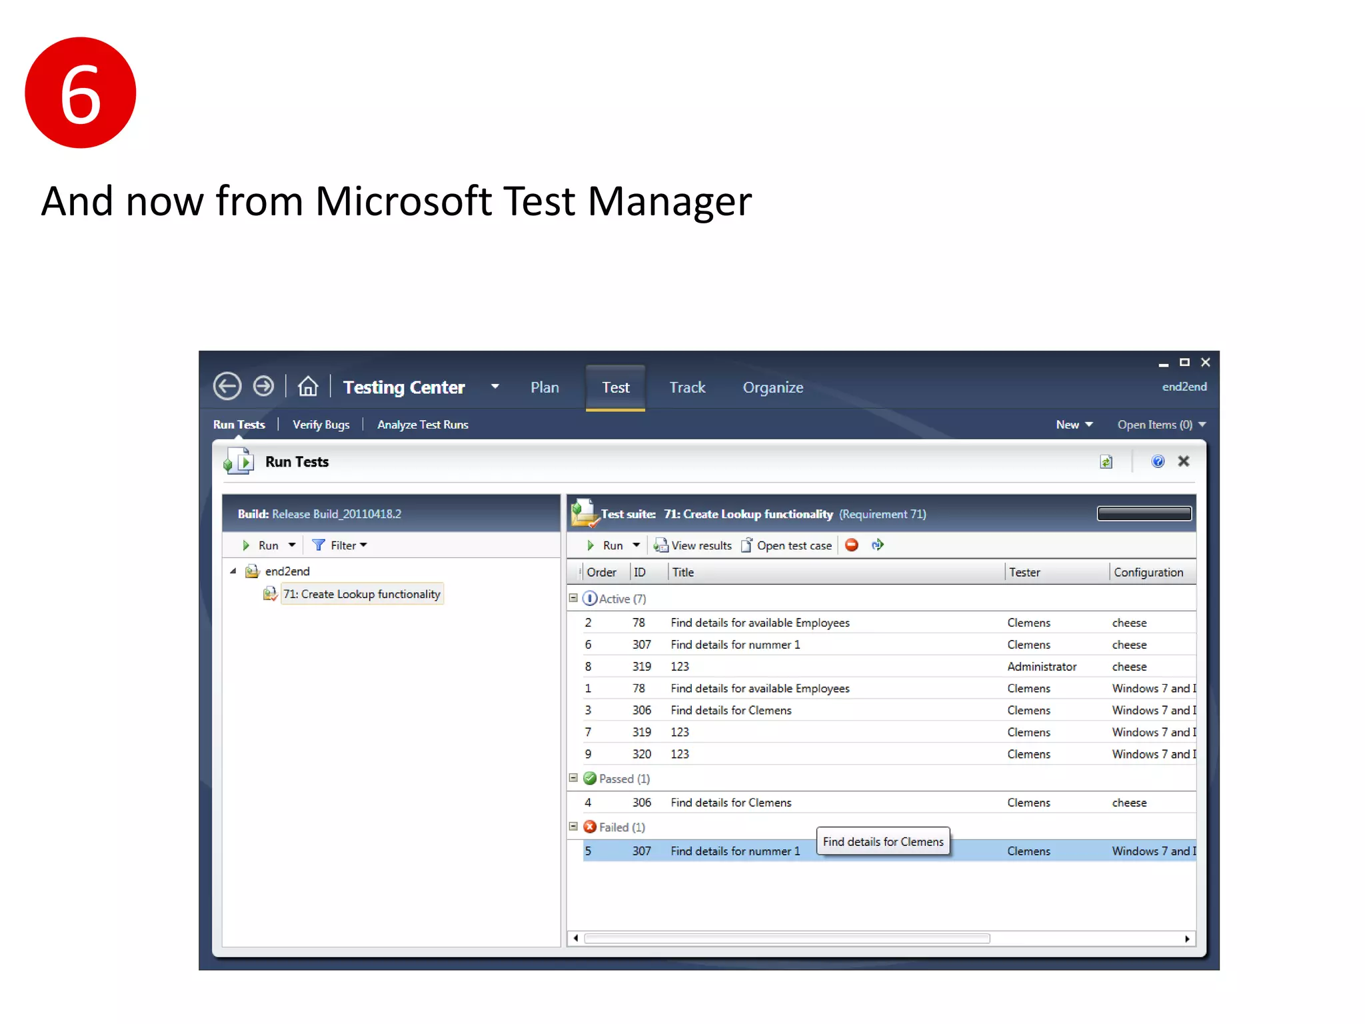The width and height of the screenshot is (1365, 1024).
Task: Open the Home icon
Action: 307,386
